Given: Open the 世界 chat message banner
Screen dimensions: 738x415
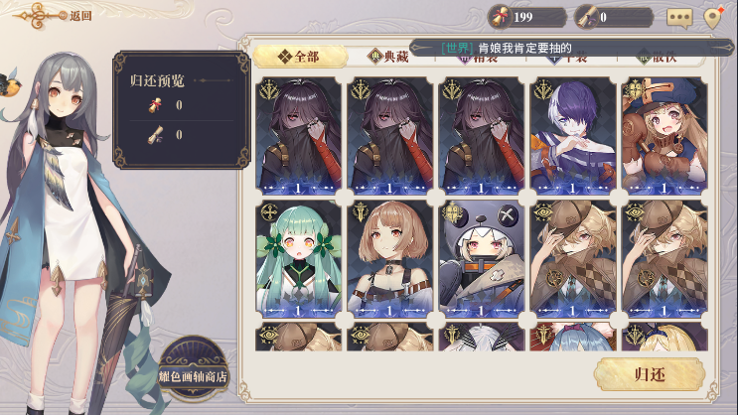Looking at the screenshot, I should 571,48.
